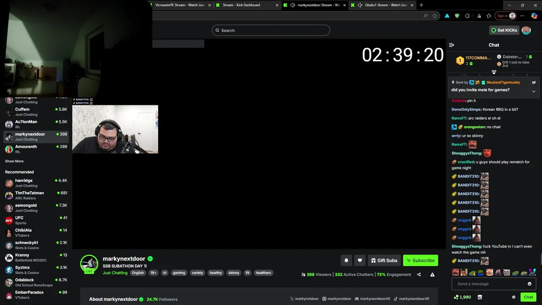Screen dimensions: 542x305
Task: Click the Subscribe button
Action: point(420,261)
